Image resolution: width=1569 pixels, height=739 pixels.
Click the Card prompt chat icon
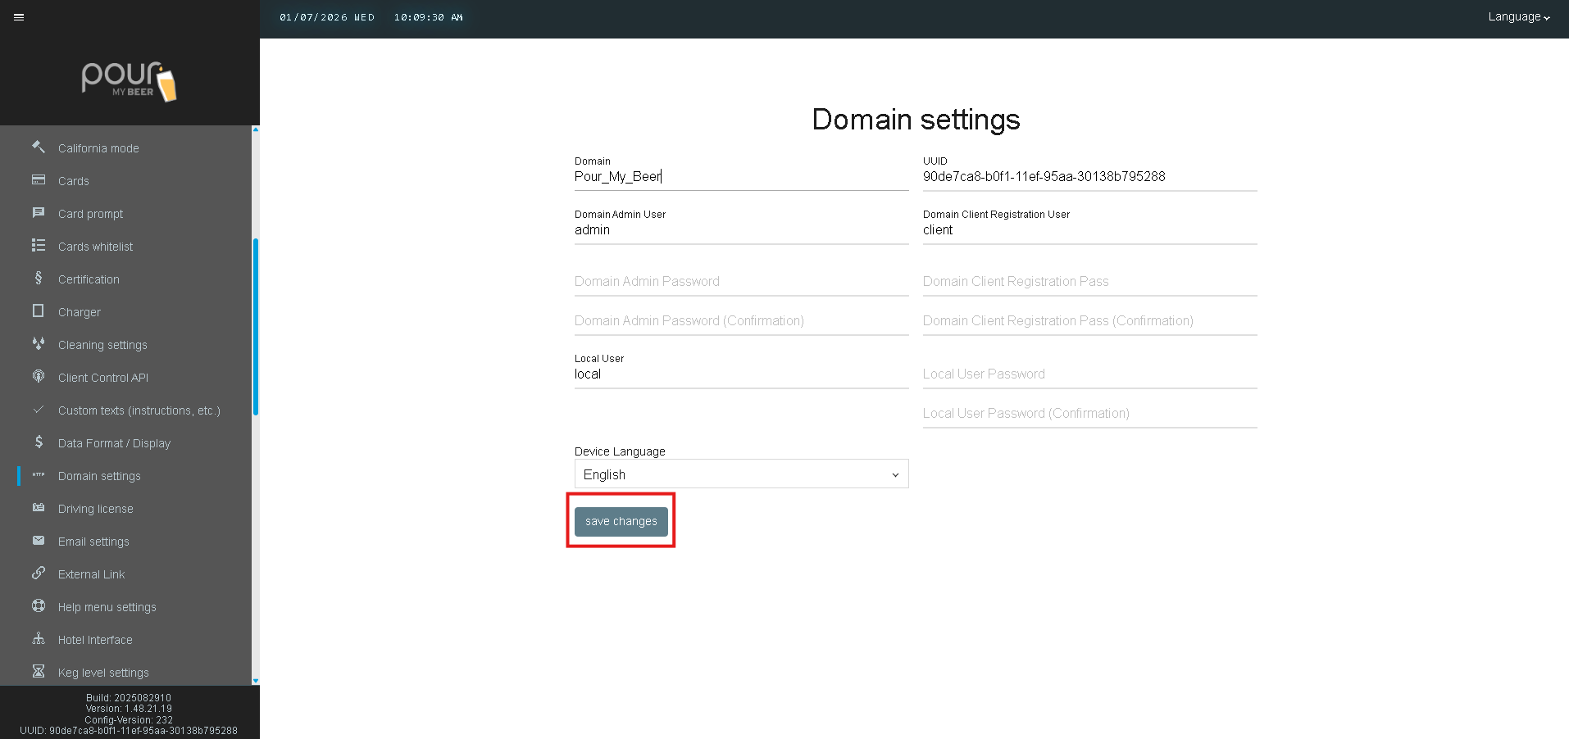(39, 213)
